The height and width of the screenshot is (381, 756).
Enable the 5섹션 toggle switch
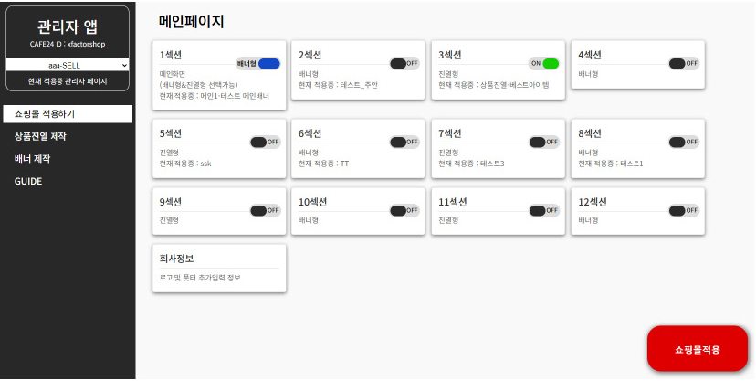(265, 142)
